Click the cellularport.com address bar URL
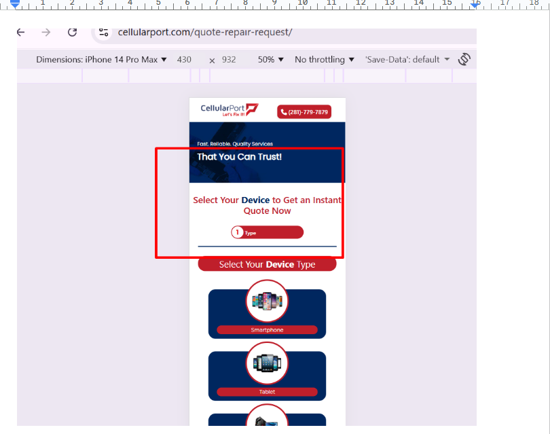The image size is (550, 434). tap(205, 33)
